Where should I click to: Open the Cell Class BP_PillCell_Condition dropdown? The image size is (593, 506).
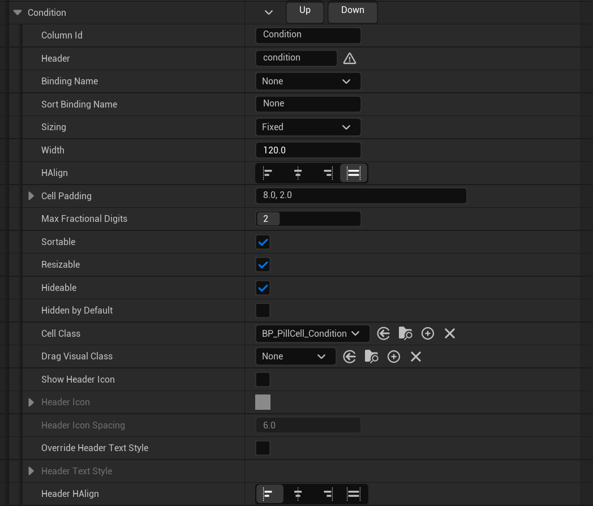312,333
